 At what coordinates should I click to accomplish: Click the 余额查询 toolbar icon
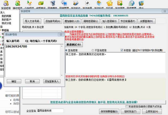click(41, 4)
